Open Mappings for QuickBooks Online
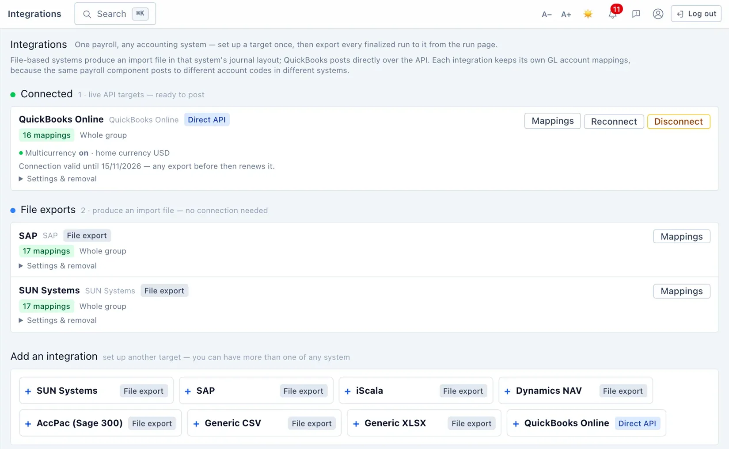 coord(552,121)
